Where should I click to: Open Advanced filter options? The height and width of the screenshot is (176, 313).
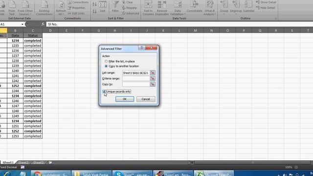tap(131, 13)
